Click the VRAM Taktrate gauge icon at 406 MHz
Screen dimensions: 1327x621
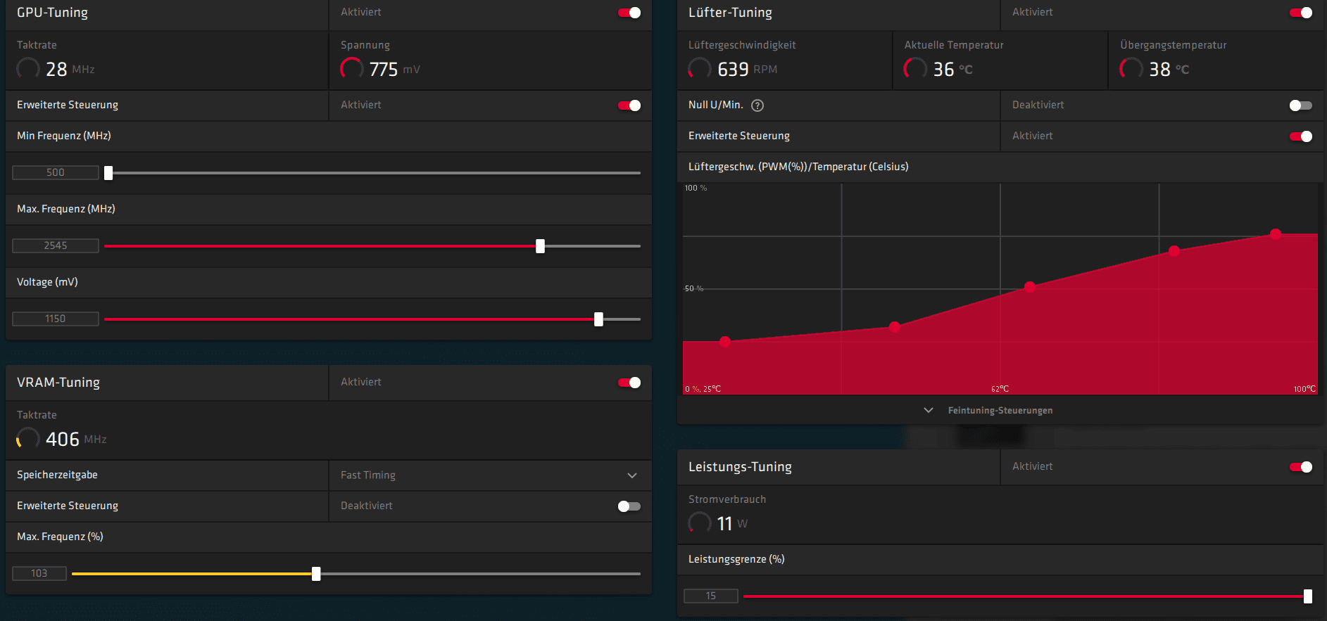pos(28,439)
